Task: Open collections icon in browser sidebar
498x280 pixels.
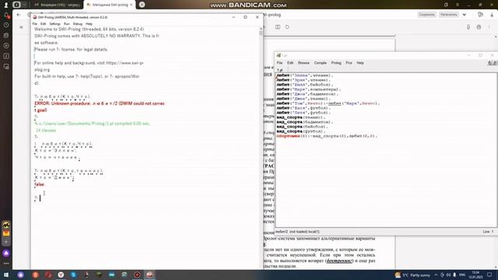Action: 6,36
